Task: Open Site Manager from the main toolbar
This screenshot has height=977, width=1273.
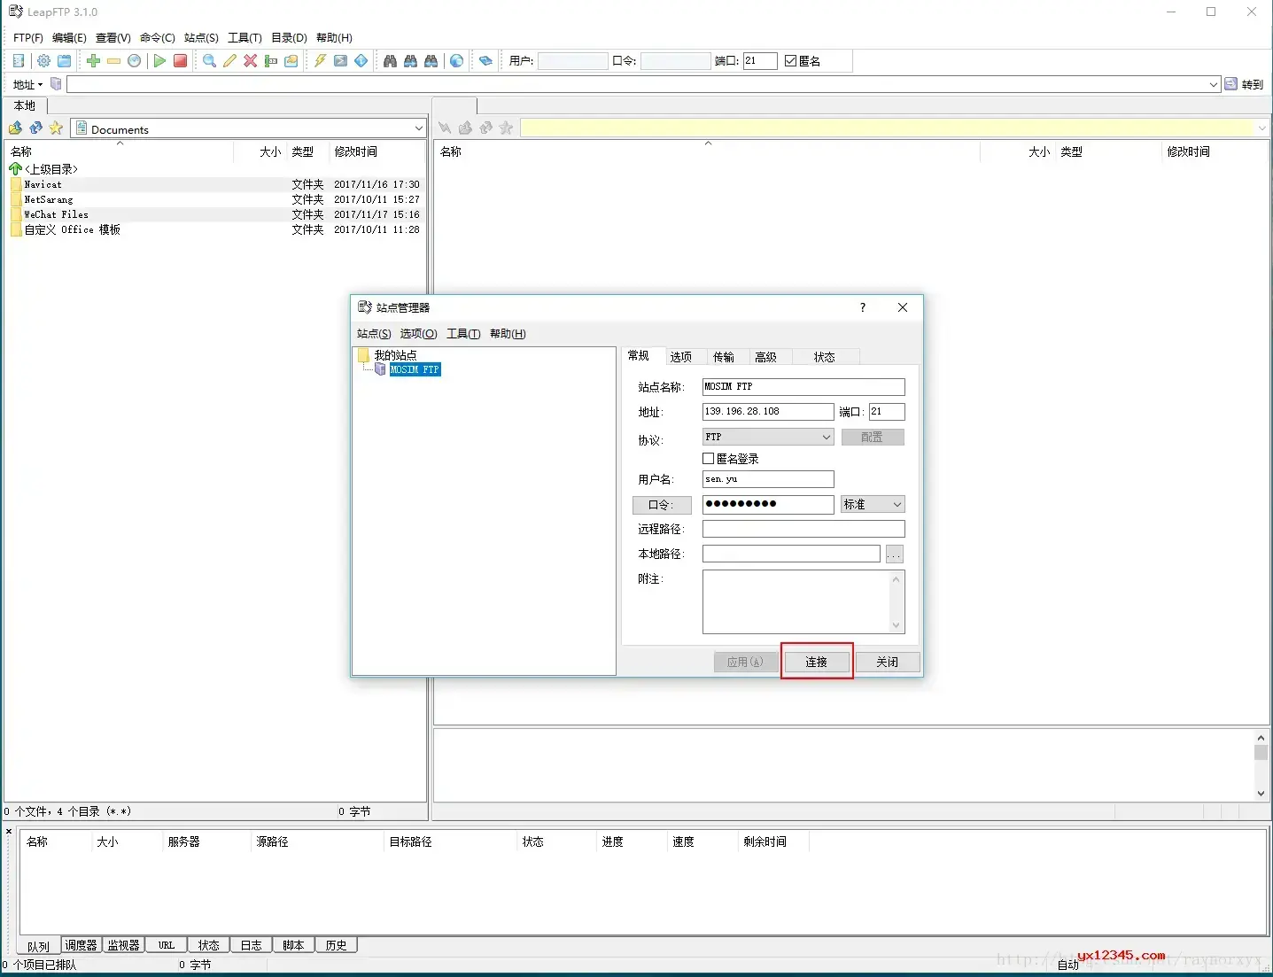Action: [19, 61]
